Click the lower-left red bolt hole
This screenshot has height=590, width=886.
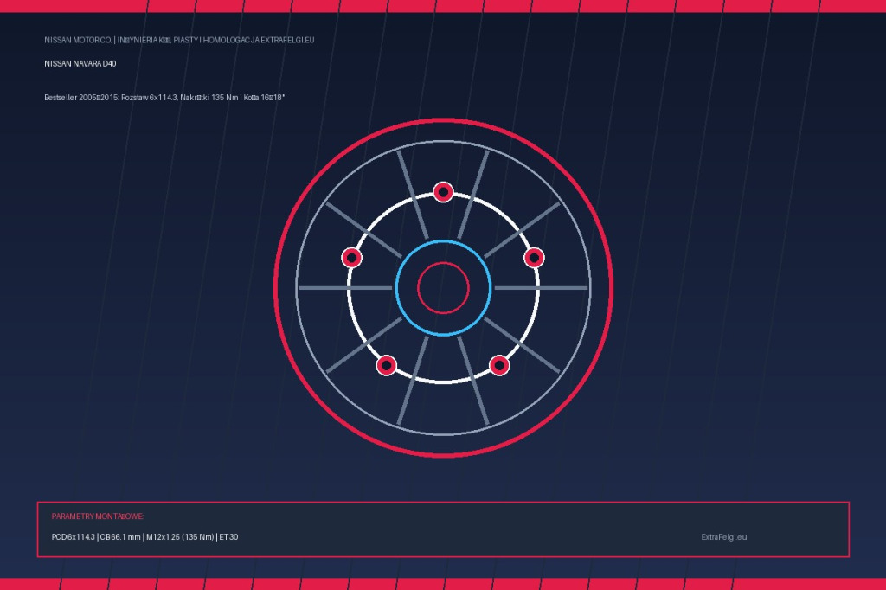[387, 365]
